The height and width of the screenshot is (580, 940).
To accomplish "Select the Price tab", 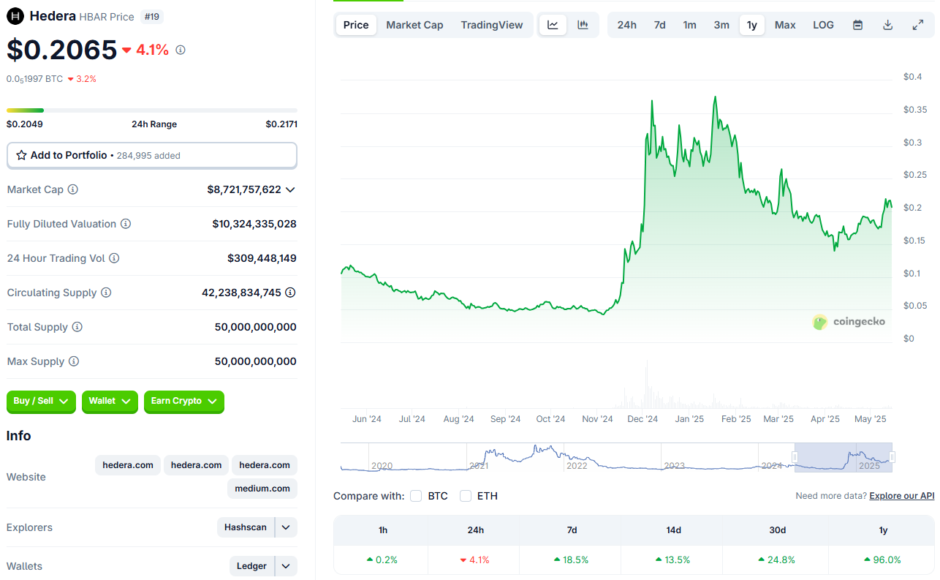I will tap(356, 25).
